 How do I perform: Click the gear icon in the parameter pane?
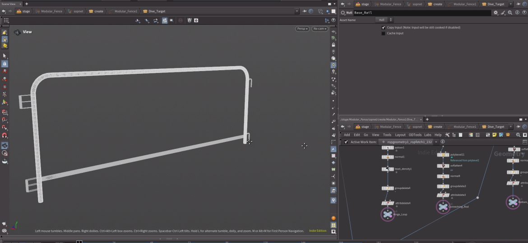coord(496,13)
